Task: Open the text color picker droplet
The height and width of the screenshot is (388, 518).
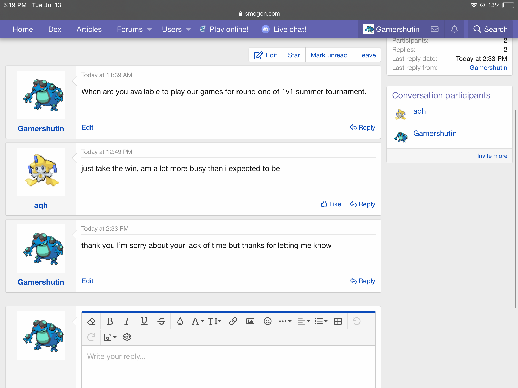Action: click(x=180, y=321)
